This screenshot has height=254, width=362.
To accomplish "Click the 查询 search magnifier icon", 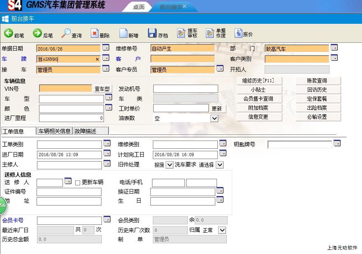I will coord(66,33).
